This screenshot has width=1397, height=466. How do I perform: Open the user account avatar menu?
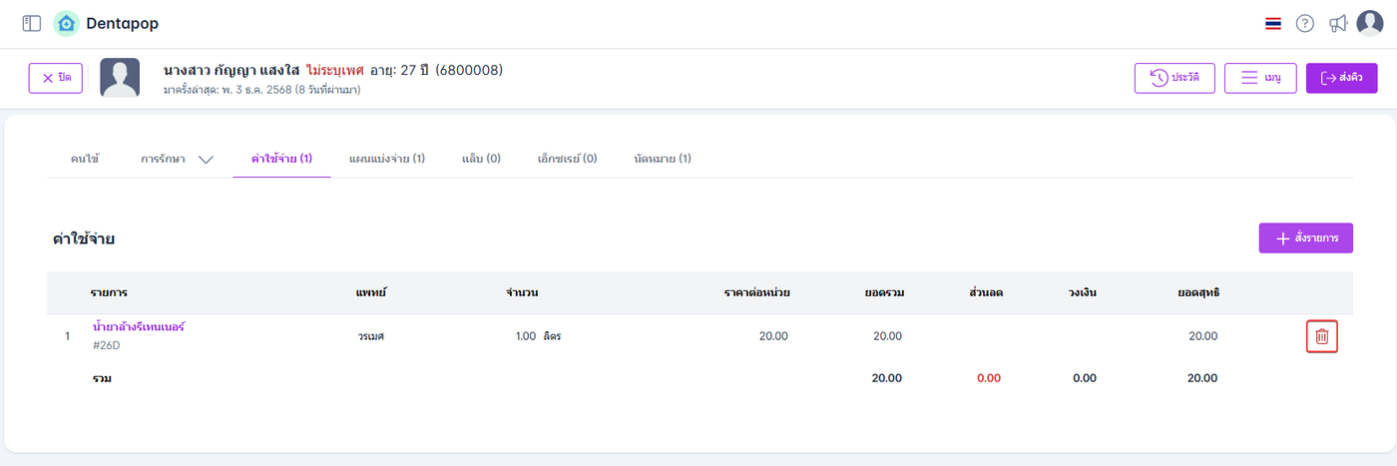(1370, 23)
